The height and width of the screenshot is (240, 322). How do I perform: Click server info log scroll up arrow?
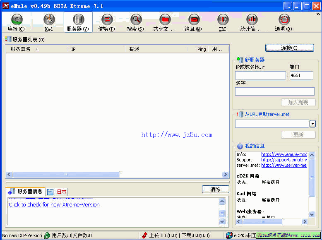(x=222, y=202)
